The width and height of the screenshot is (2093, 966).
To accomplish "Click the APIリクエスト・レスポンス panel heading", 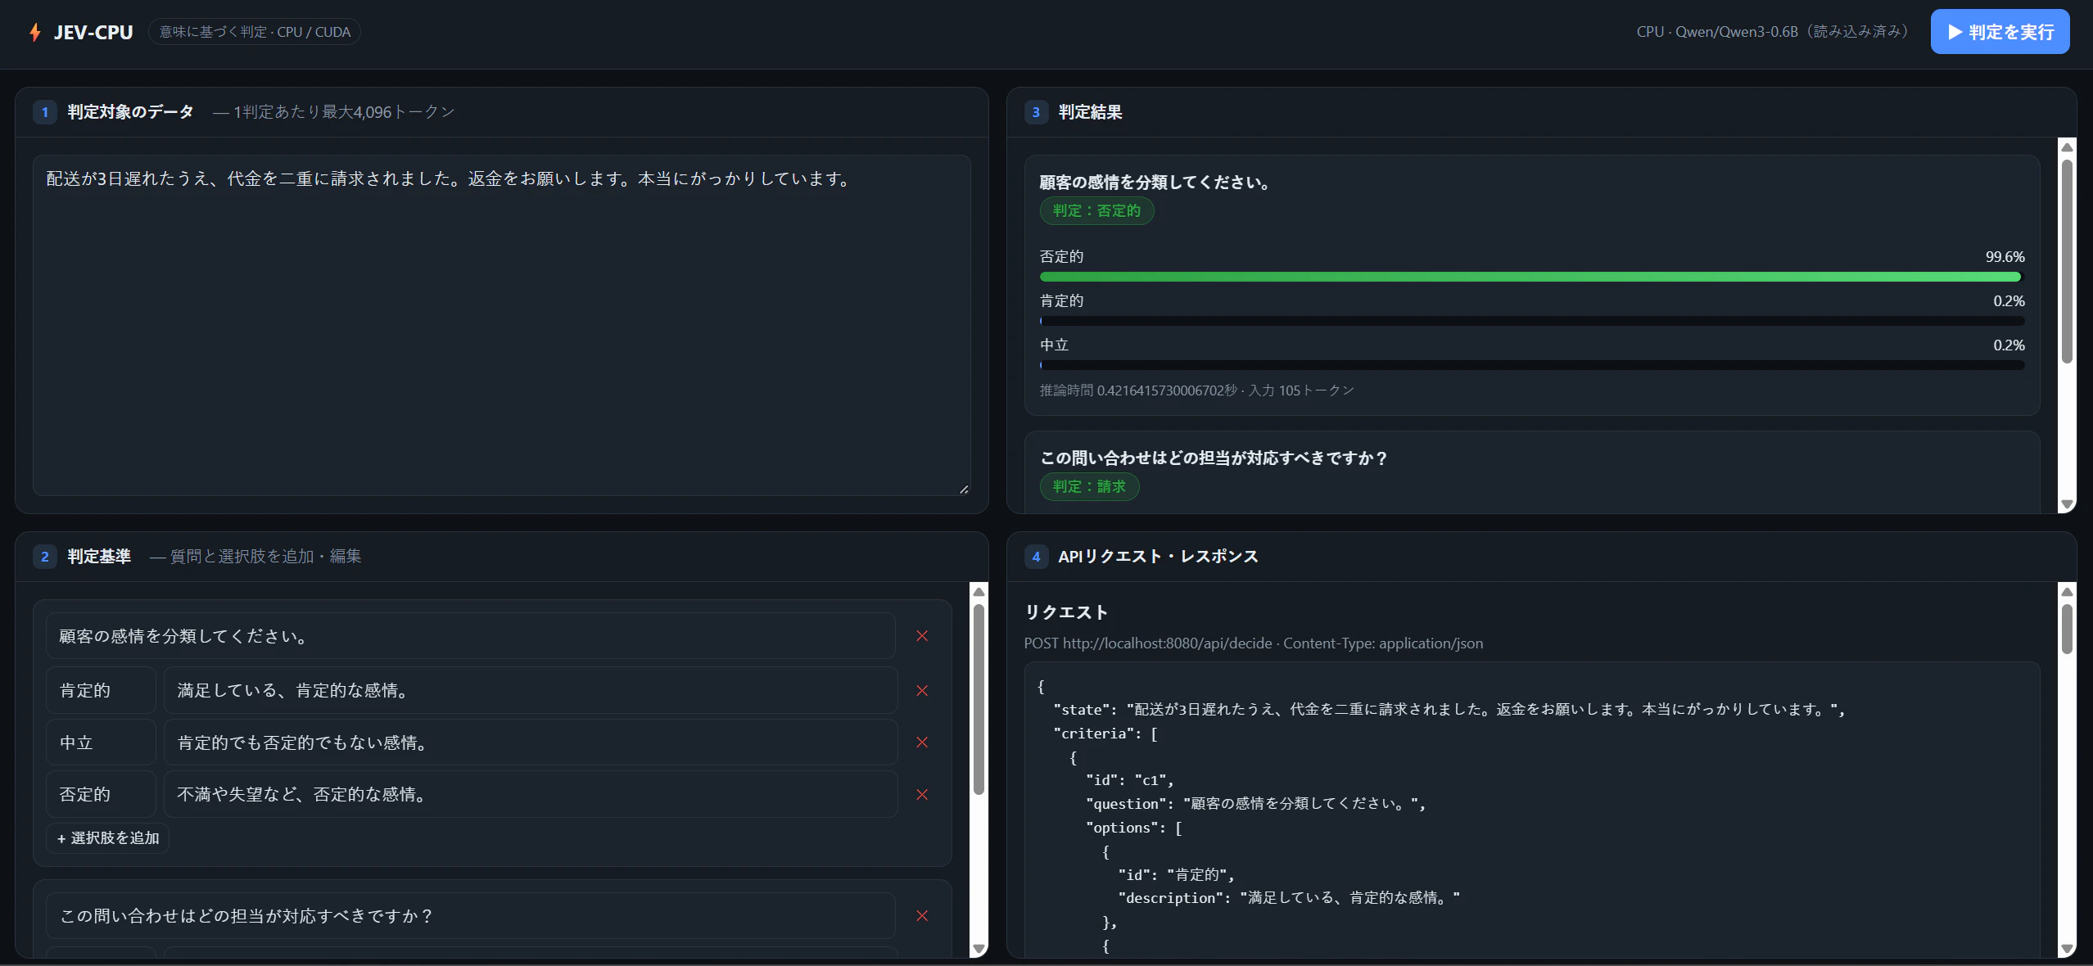I will click(x=1158, y=557).
